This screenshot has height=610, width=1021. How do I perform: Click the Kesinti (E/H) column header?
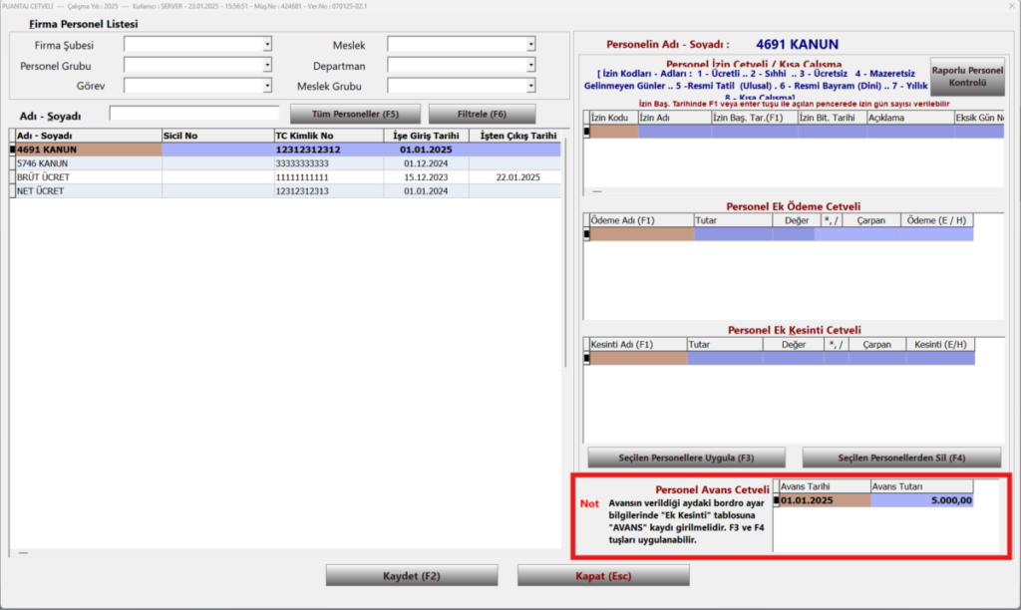(x=940, y=345)
